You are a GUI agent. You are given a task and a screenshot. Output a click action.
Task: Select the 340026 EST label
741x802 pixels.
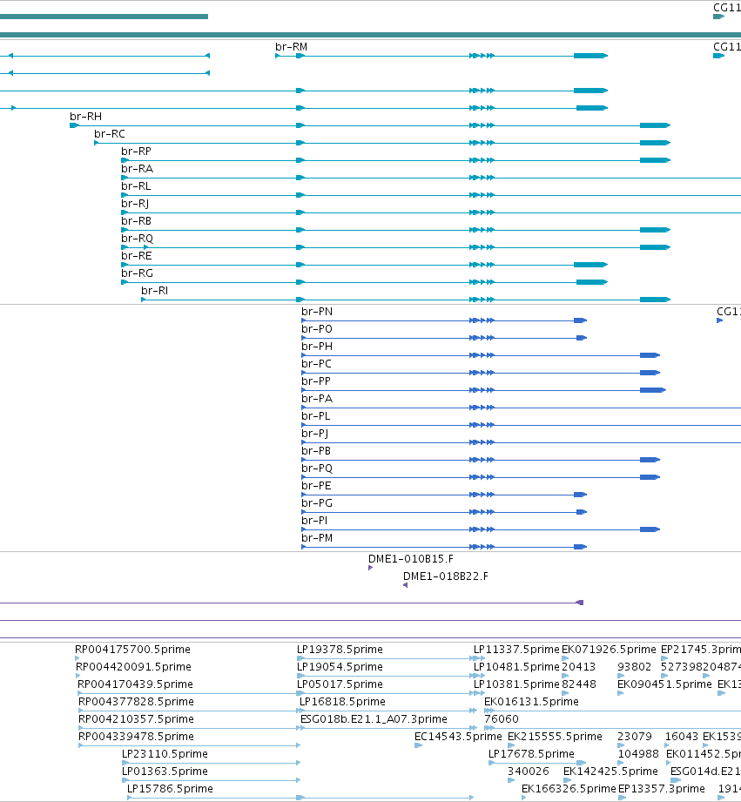pyautogui.click(x=529, y=772)
